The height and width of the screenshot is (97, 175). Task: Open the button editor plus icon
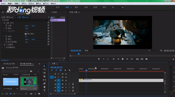tap(173, 59)
